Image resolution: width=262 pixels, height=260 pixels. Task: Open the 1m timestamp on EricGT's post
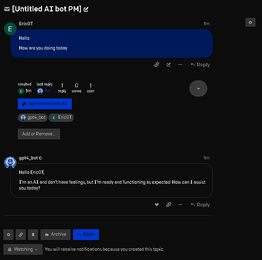coord(206,23)
